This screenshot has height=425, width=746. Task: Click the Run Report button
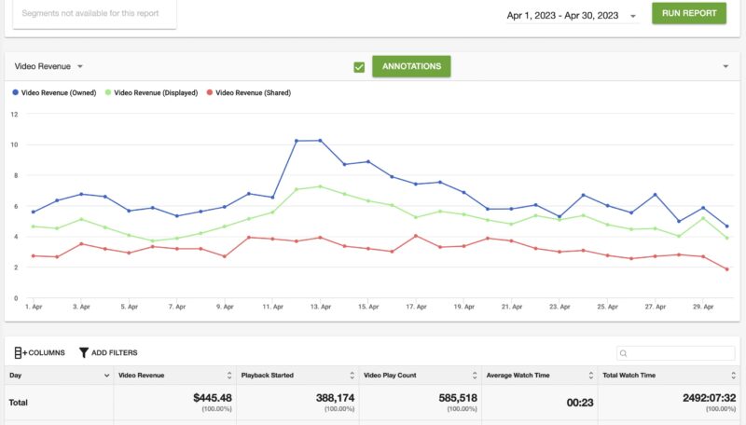tap(688, 14)
